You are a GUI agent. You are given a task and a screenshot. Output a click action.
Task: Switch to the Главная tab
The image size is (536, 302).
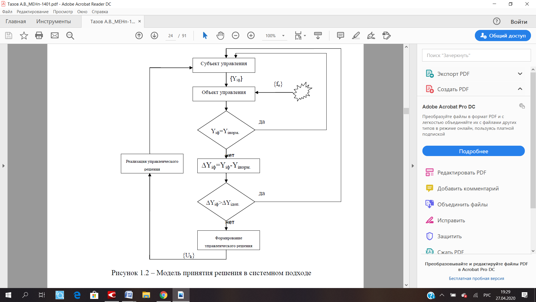click(x=16, y=22)
